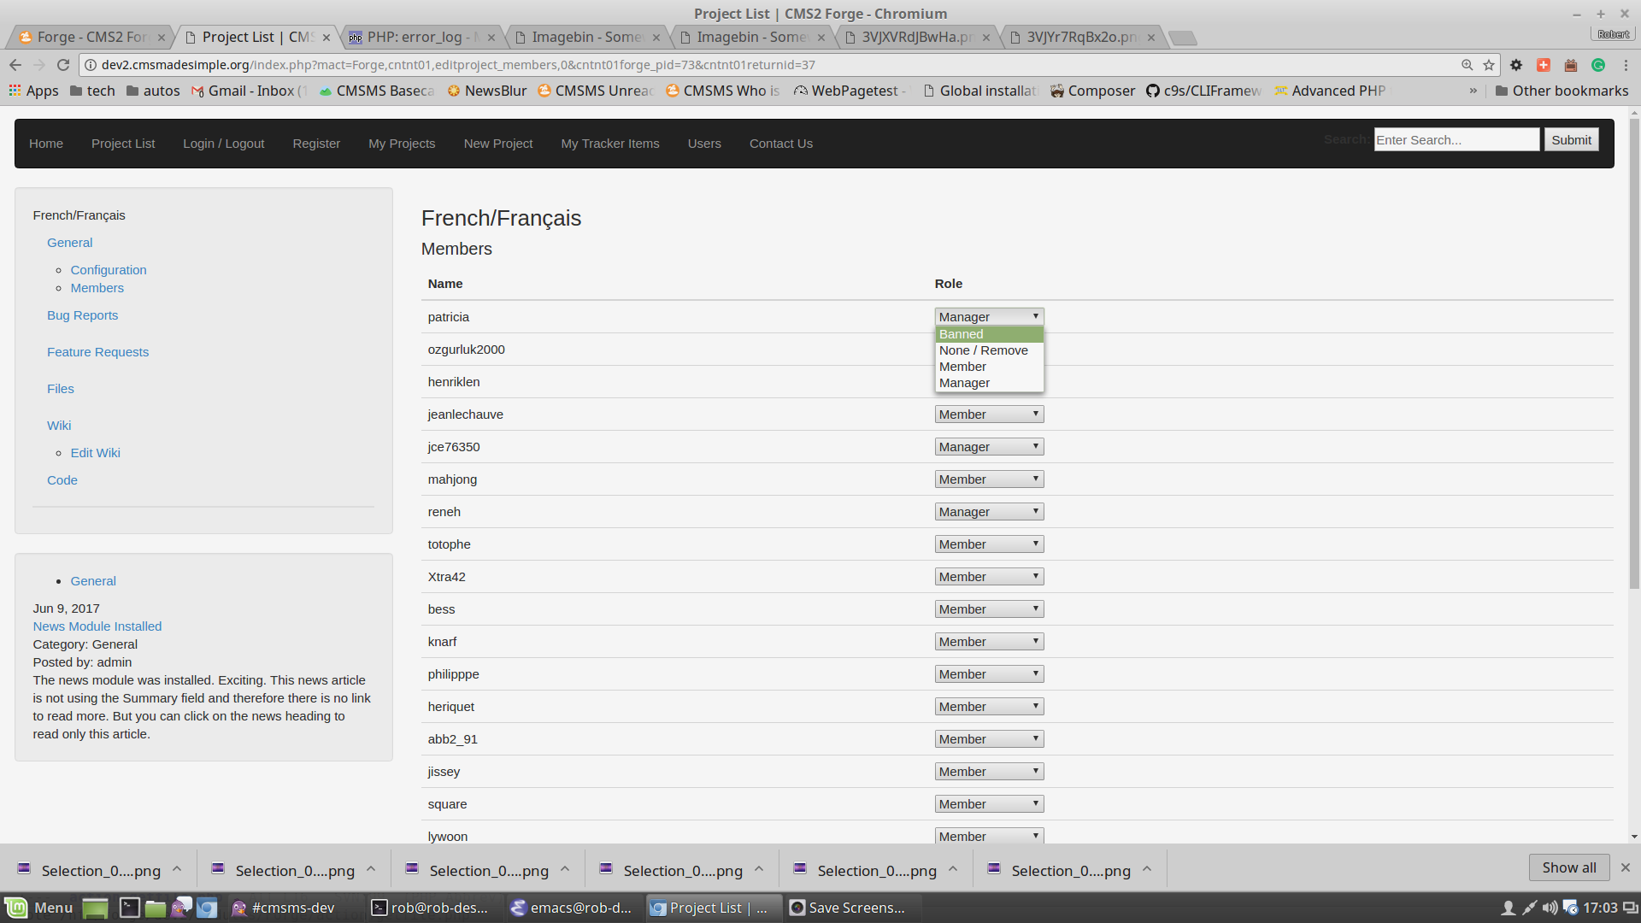
Task: Open My Projects menu item
Action: [x=402, y=144]
